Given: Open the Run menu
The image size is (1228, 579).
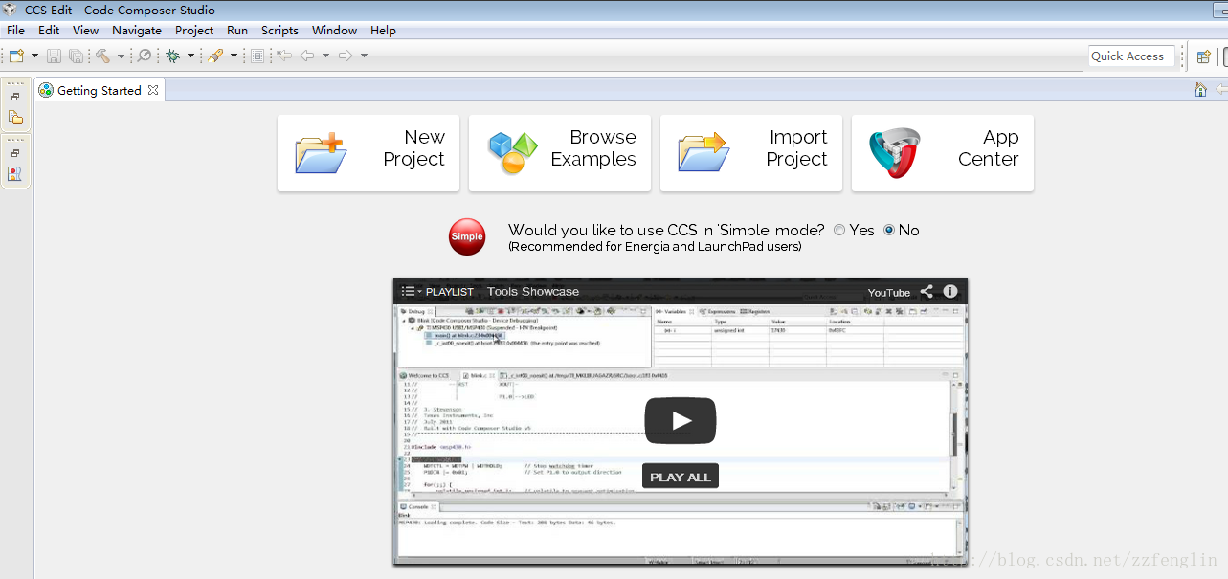Looking at the screenshot, I should click(x=237, y=31).
